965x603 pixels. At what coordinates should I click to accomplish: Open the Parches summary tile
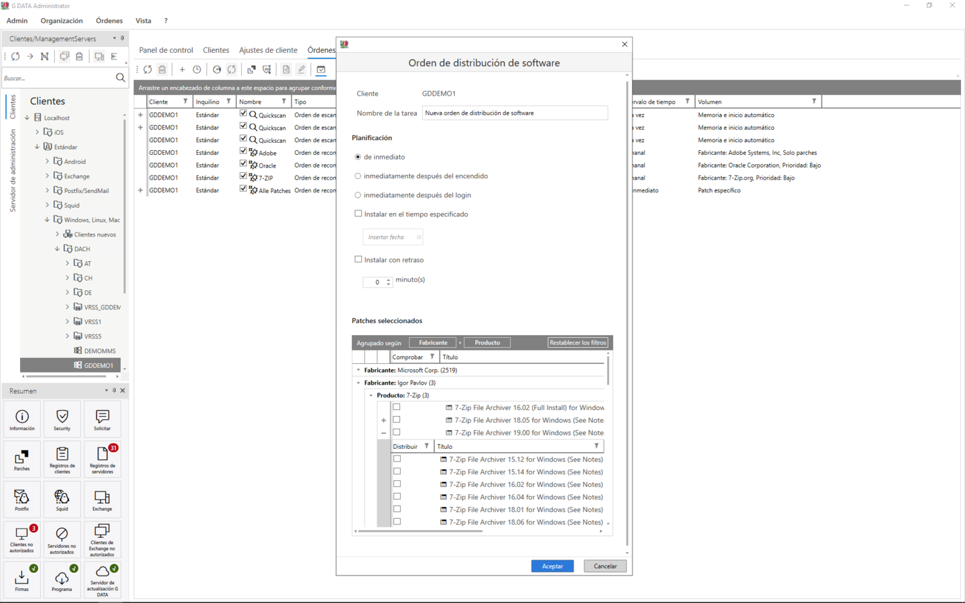(22, 460)
